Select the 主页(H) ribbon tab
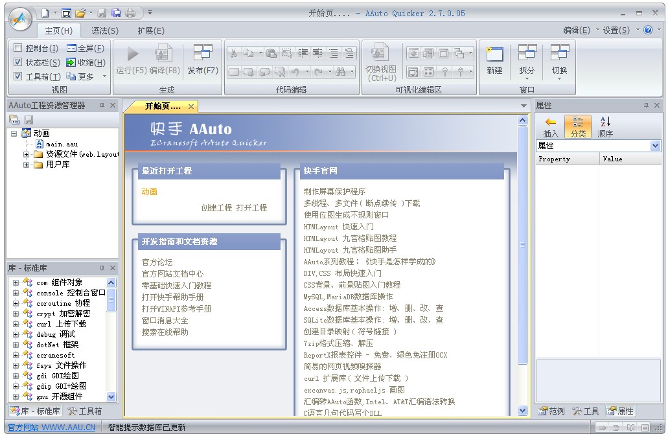668x436 pixels. (59, 30)
